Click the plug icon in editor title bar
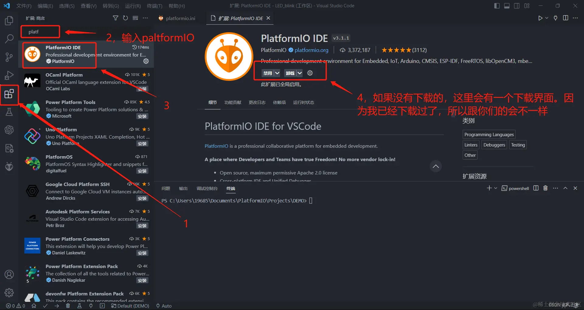584x310 pixels. 555,18
